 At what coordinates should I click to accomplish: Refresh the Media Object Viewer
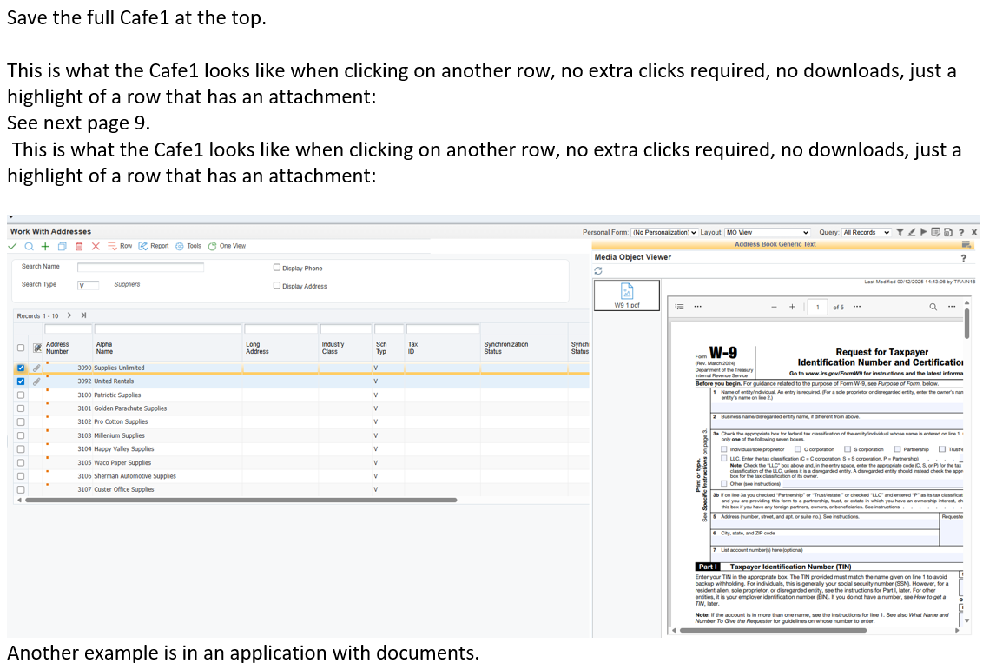(598, 271)
